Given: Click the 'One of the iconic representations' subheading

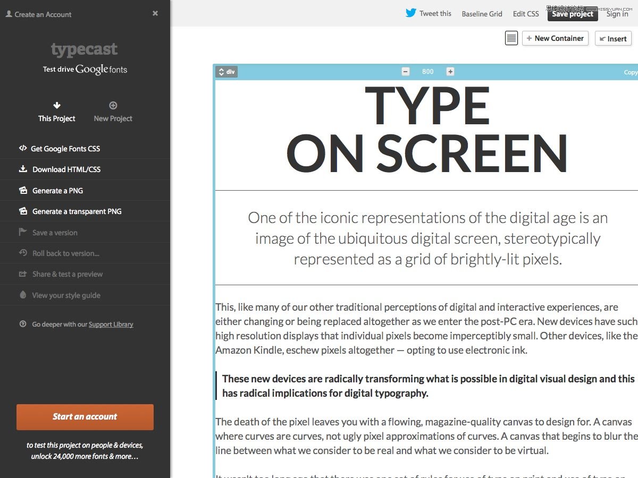Looking at the screenshot, I should coord(427,238).
